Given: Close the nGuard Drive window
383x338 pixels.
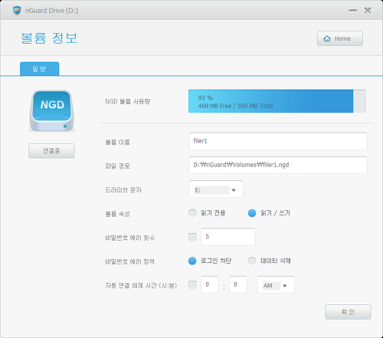Looking at the screenshot, I should [x=368, y=11].
